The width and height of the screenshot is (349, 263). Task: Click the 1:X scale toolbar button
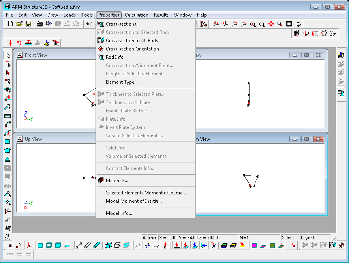89,24
